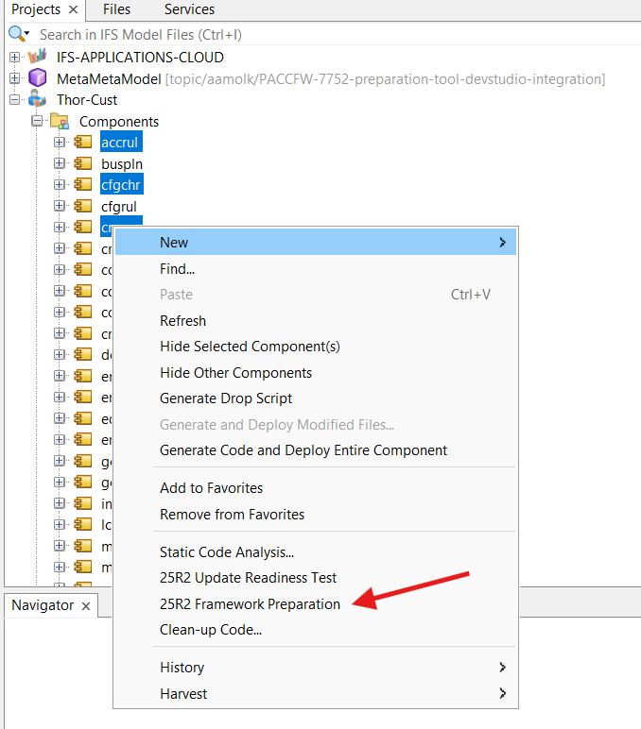Switch to the Files tab
This screenshot has width=641, height=729.
tap(116, 9)
